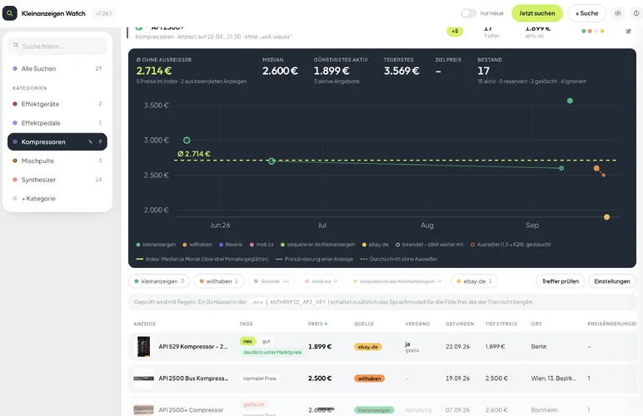Toggle the ebay.de source filter chip
Image resolution: width=643 pixels, height=416 pixels.
pos(474,281)
